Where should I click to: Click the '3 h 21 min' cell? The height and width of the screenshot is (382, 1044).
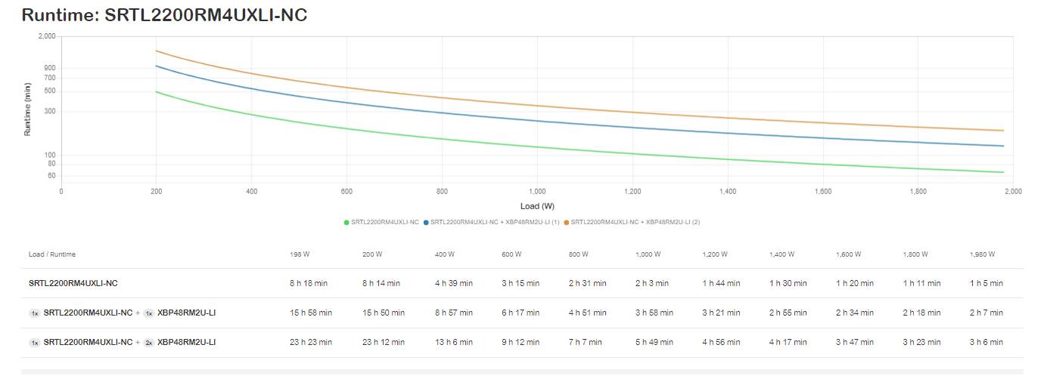pyautogui.click(x=721, y=313)
